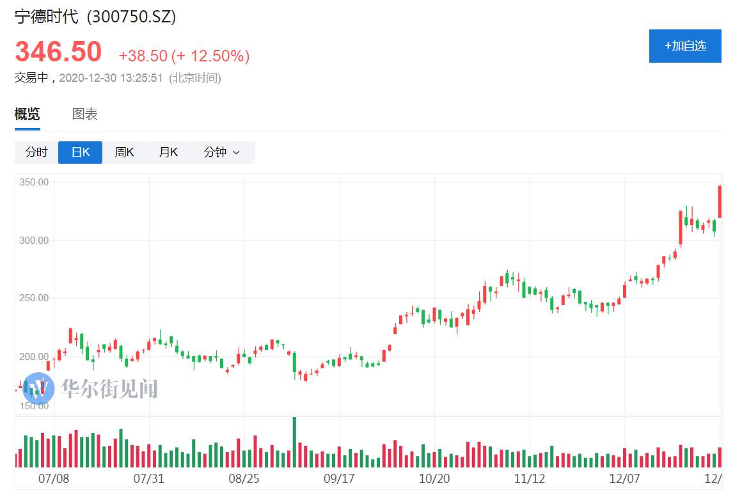Select the 日K daily candlestick mode
This screenshot has width=742, height=495.
(x=80, y=152)
